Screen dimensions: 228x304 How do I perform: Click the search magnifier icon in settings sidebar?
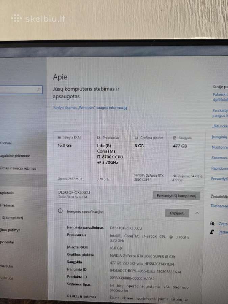point(39,90)
